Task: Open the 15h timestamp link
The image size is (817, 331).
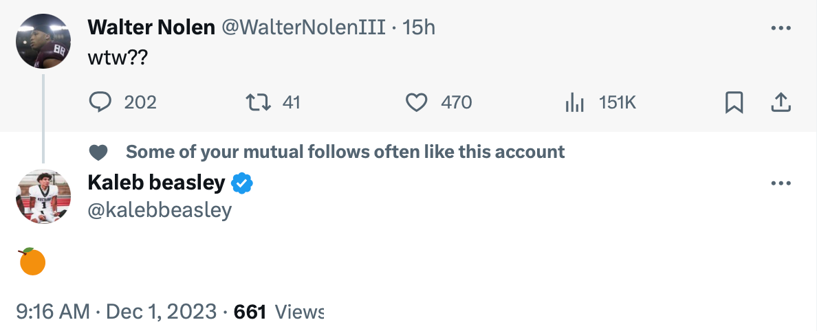Action: click(x=418, y=27)
